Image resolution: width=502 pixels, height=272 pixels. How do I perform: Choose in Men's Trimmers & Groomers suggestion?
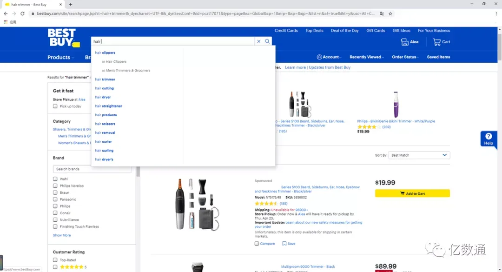tap(126, 71)
